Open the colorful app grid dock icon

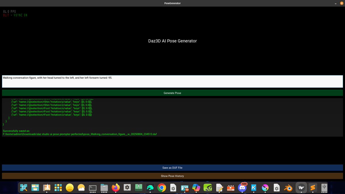[58, 188]
